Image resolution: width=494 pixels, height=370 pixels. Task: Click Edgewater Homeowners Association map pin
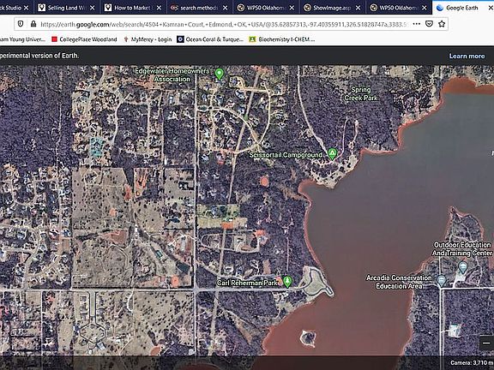(x=220, y=75)
